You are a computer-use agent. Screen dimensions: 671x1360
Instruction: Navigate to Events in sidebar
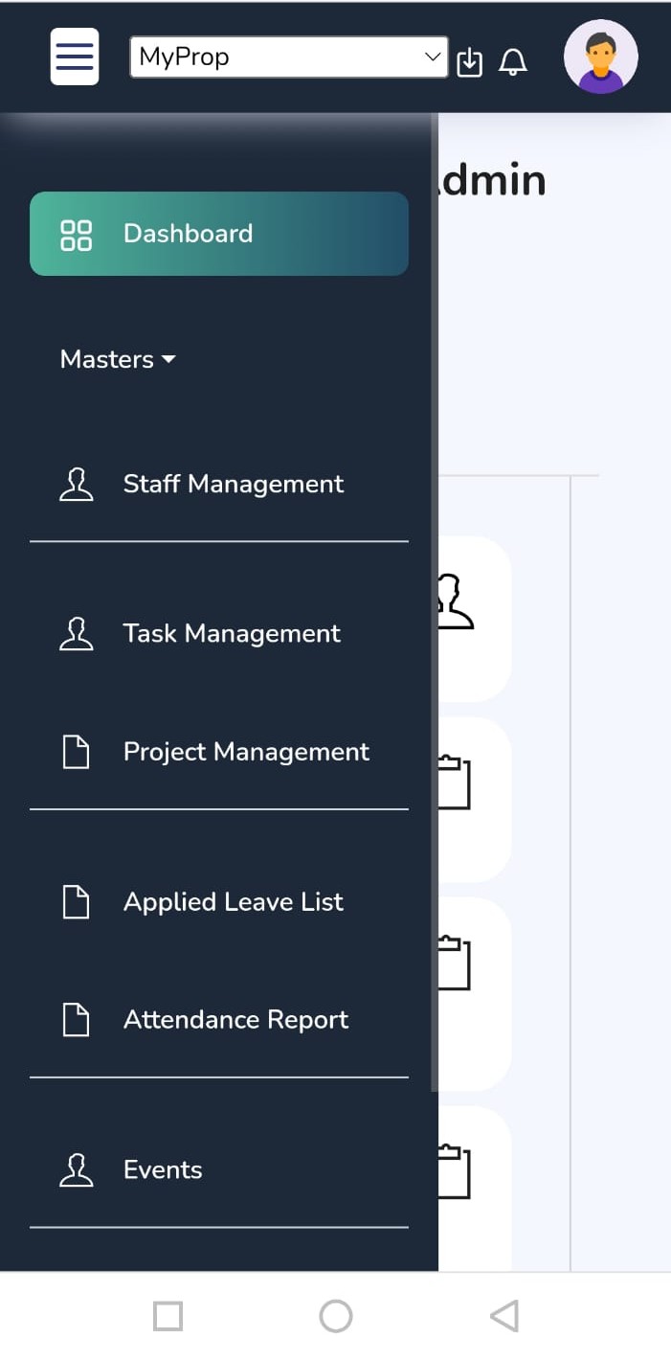coord(163,1169)
